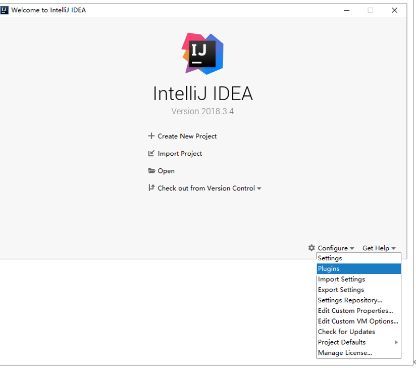
Task: Click the IntelliJ IDEA product title text
Action: [203, 94]
